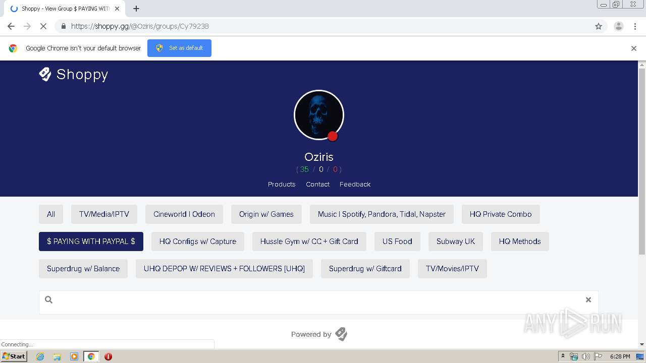
Task: Open the volume speaker tray icon
Action: [x=585, y=356]
